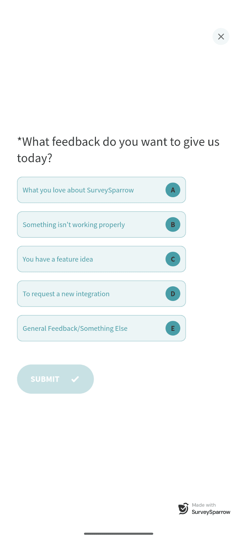Viewport: 242px width, 539px height.
Task: Open the SurveySparrow wordmark link
Action: [211, 512]
